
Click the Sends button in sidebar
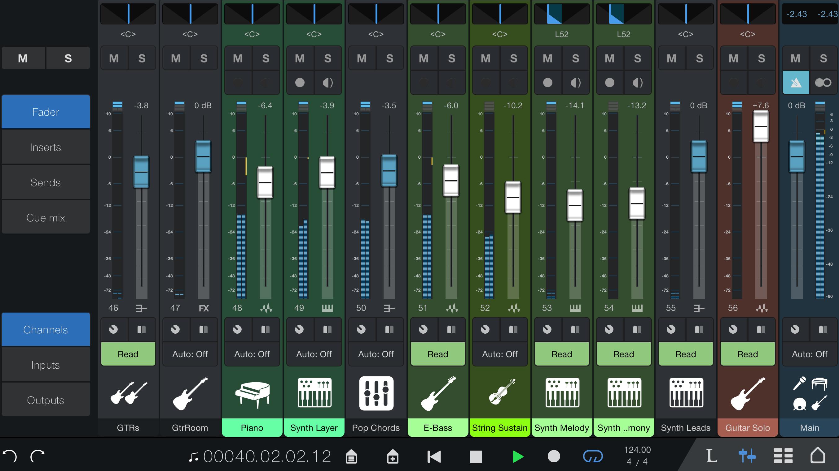pos(46,182)
